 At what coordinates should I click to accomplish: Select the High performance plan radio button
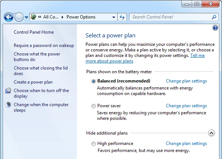click(94, 144)
